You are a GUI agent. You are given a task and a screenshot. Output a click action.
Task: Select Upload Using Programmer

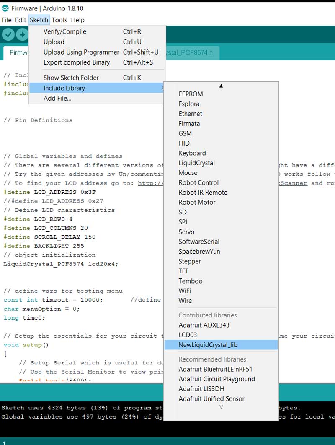click(x=97, y=52)
